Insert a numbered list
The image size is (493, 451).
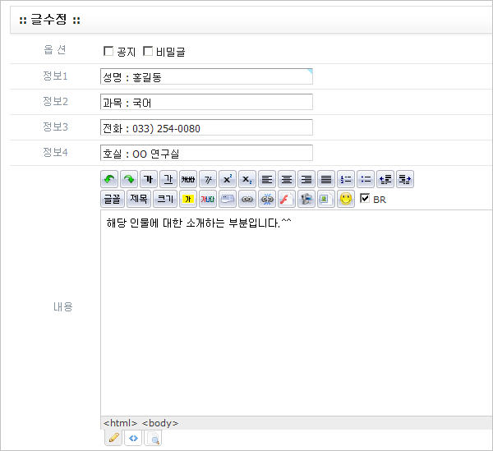(346, 179)
